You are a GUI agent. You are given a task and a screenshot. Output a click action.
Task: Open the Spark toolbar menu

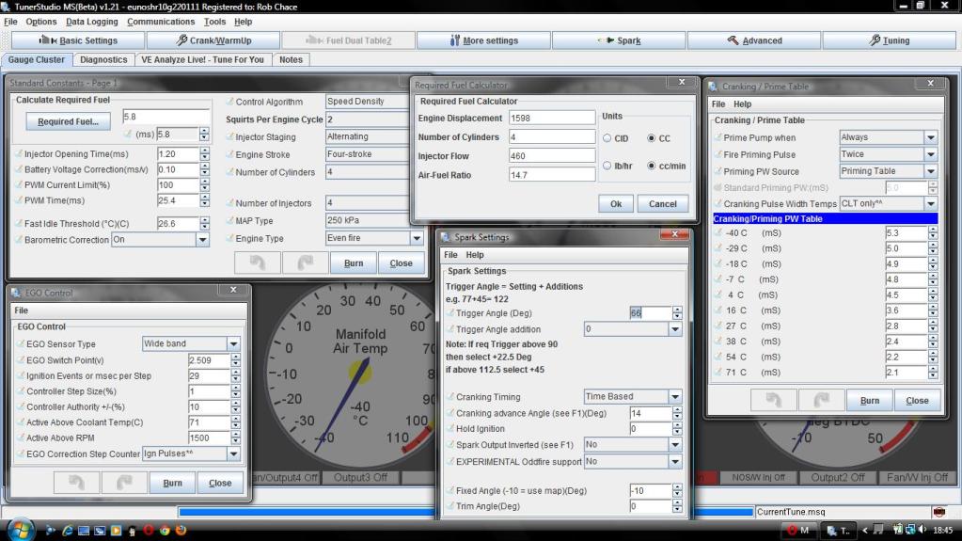pos(619,40)
